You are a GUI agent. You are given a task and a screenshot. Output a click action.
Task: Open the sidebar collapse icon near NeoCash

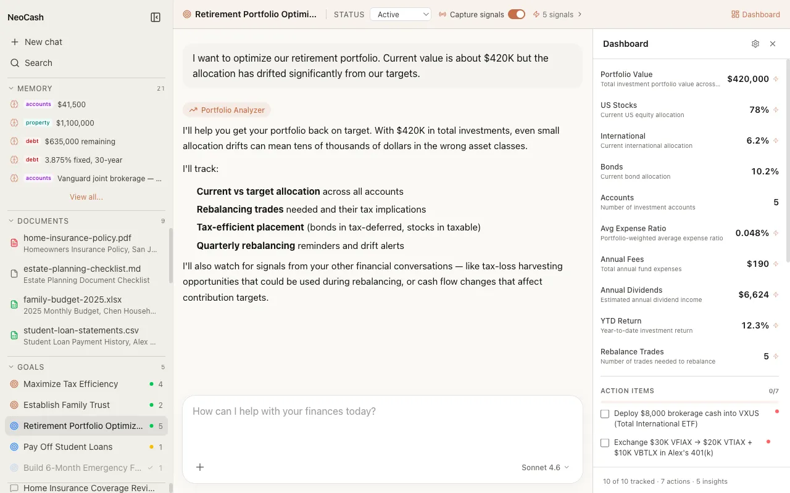click(x=156, y=17)
